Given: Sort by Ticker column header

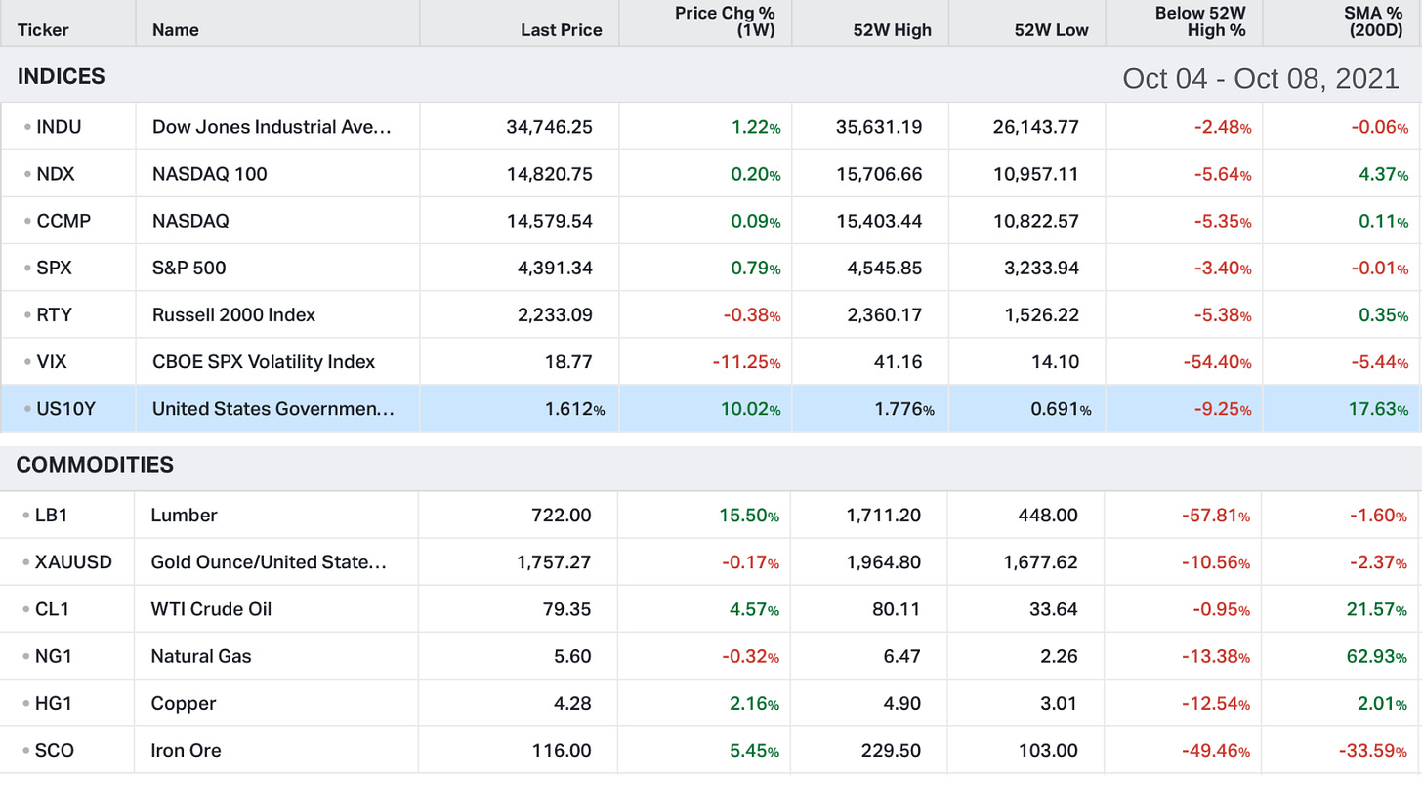Looking at the screenshot, I should (x=43, y=30).
